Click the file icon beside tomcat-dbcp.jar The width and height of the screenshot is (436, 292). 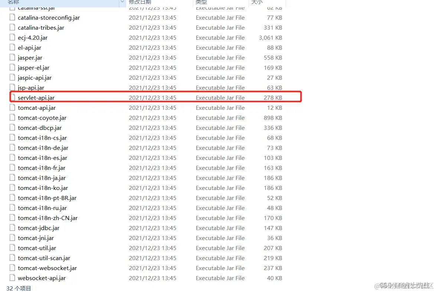[x=12, y=128]
